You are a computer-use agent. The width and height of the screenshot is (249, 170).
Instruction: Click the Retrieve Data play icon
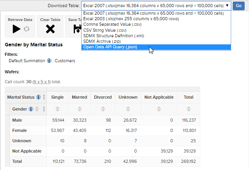tap(16, 29)
